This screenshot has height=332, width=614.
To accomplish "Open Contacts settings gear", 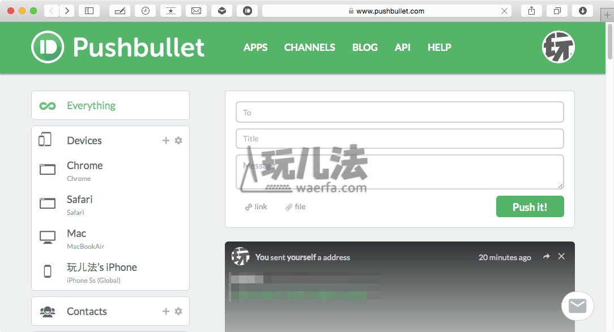I will point(178,311).
